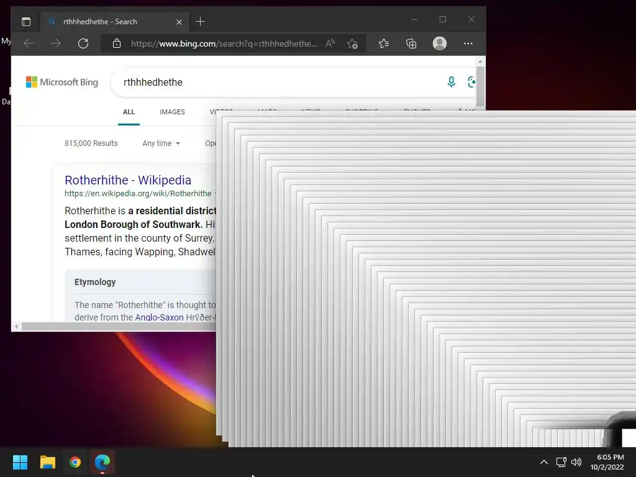The height and width of the screenshot is (477, 636).
Task: Open the Favorites list icon
Action: 384,43
